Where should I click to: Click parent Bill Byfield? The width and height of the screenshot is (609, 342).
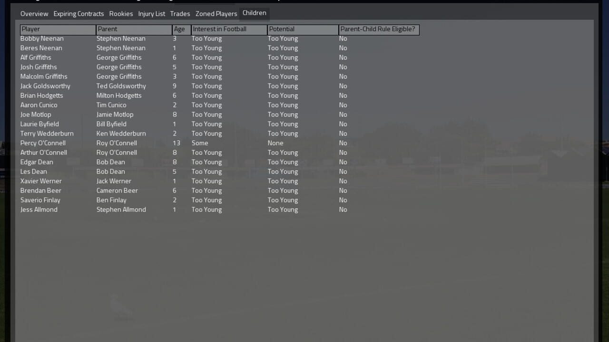111,124
